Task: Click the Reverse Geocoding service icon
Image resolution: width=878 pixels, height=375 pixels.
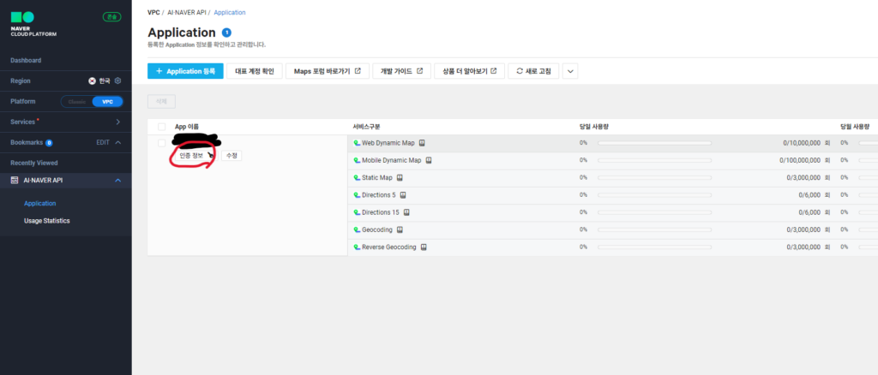Action: (357, 247)
